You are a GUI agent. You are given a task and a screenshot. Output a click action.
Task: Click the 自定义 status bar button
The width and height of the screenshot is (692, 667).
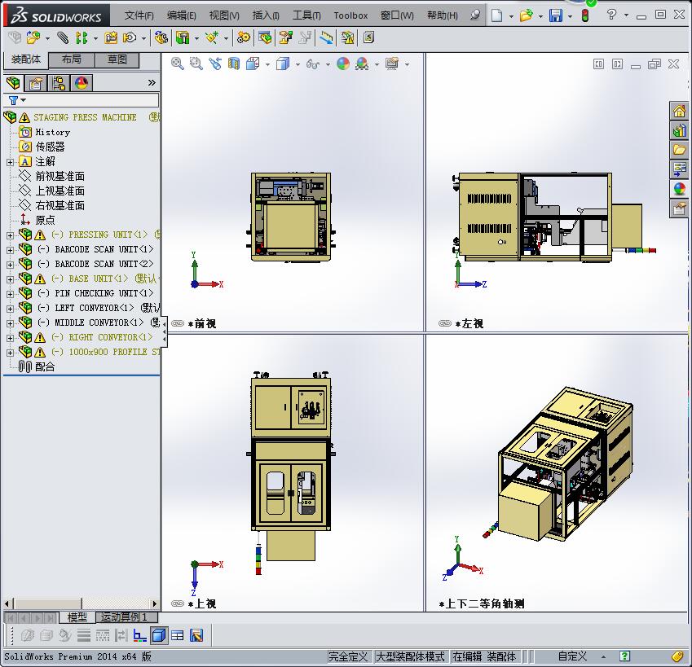572,656
